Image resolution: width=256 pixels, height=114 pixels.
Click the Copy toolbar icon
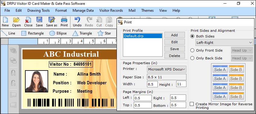(109, 22)
